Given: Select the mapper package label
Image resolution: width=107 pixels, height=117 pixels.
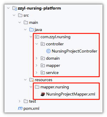Looking at the screenshot, I should click(x=53, y=66).
